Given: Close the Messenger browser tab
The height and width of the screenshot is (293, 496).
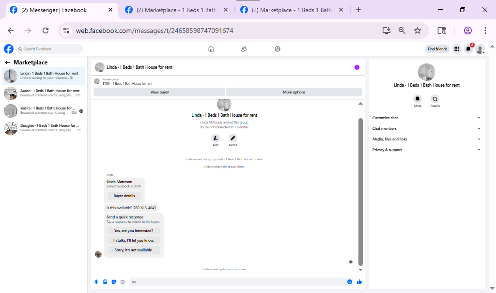Looking at the screenshot, I should [110, 10].
